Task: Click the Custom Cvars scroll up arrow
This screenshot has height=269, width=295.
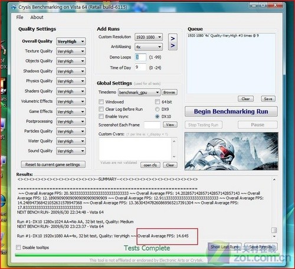Action: (x=174, y=141)
